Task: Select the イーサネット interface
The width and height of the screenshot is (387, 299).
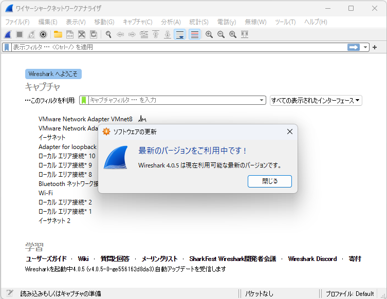Action: 52,137
